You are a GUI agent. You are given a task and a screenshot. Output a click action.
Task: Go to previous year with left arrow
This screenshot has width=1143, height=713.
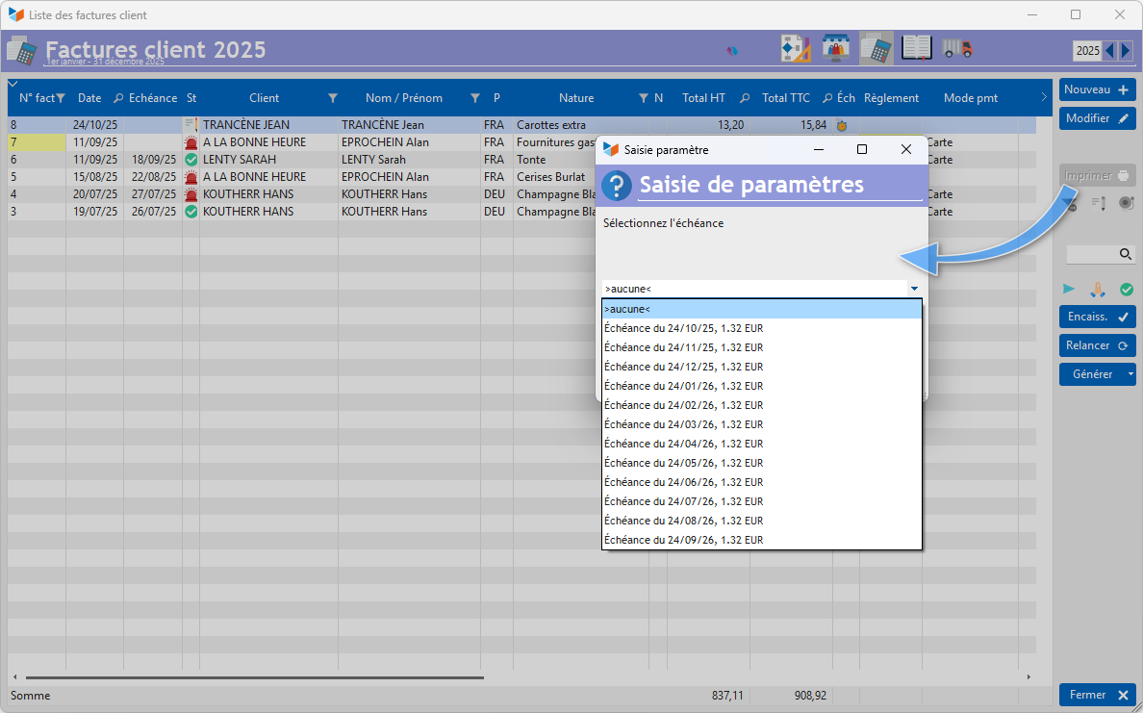pos(1109,51)
